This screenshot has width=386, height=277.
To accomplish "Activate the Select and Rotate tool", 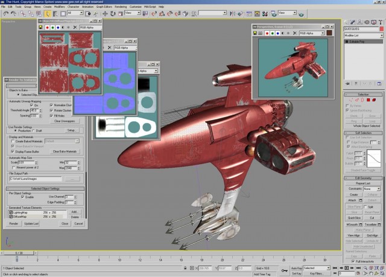I will click(x=113, y=13).
